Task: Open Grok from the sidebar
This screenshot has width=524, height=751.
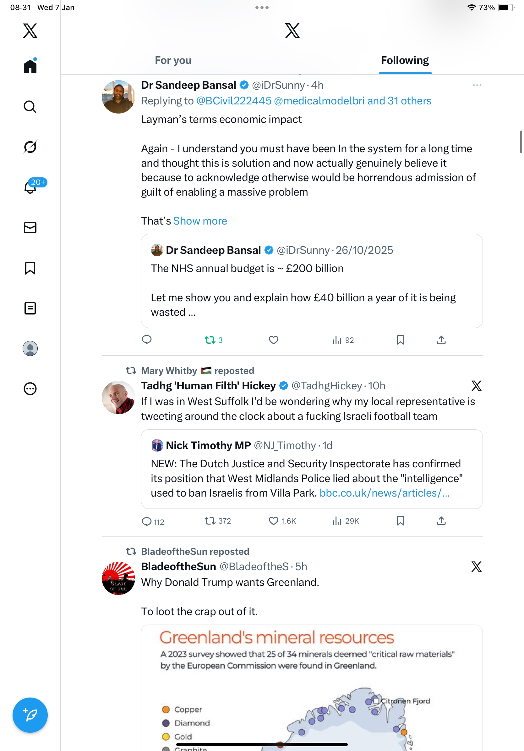Action: pyautogui.click(x=30, y=147)
